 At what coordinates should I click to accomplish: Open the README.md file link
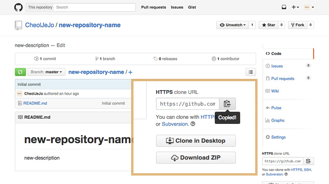(x=35, y=103)
